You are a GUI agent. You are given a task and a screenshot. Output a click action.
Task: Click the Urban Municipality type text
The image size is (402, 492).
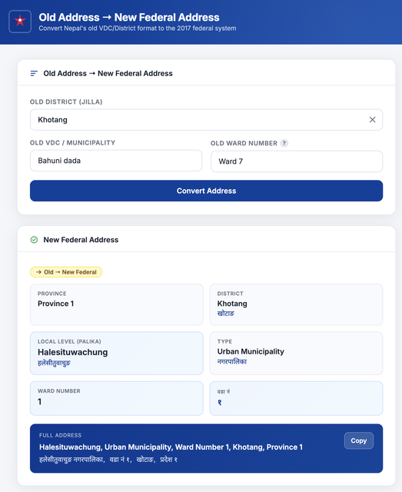click(x=251, y=351)
